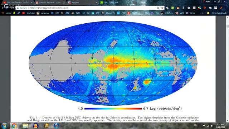
Task: Click the volume icon in system tray
Action: pos(212,126)
